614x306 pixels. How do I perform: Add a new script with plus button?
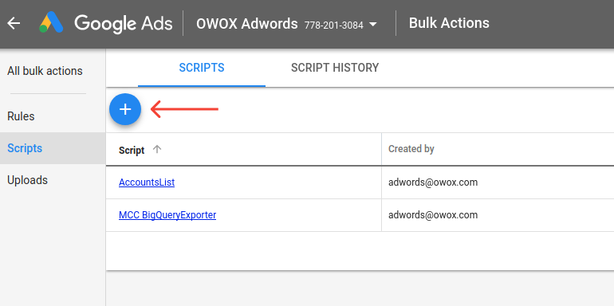click(125, 109)
